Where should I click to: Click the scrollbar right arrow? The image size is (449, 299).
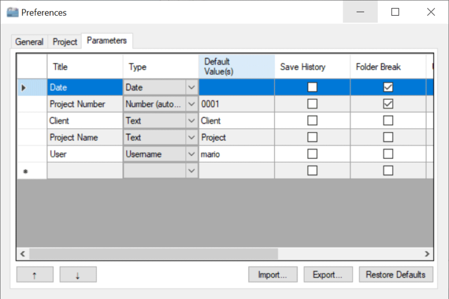(427, 254)
